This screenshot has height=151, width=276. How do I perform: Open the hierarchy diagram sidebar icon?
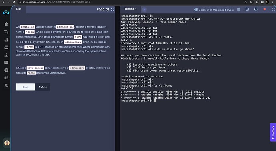[x=6, y=55]
